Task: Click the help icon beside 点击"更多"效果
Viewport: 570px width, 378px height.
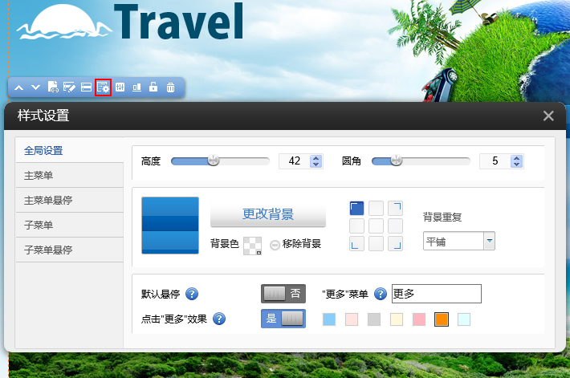Action: point(219,319)
